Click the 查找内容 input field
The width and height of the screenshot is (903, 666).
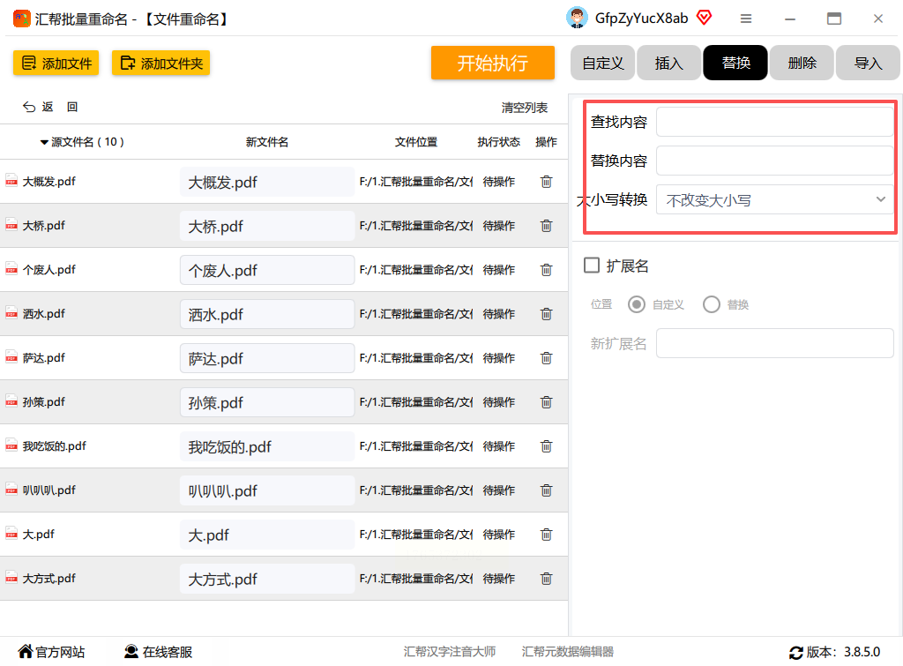pos(774,122)
